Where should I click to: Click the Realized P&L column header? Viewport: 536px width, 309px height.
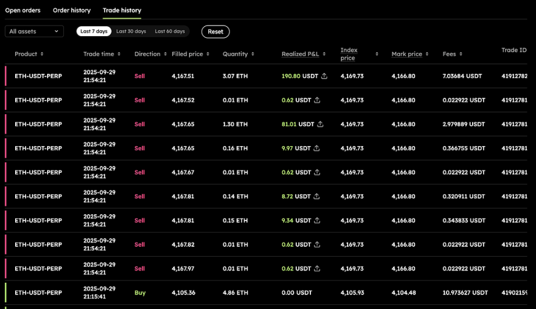pos(301,54)
